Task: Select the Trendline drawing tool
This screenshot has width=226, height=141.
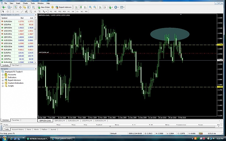Action: coord(22,11)
